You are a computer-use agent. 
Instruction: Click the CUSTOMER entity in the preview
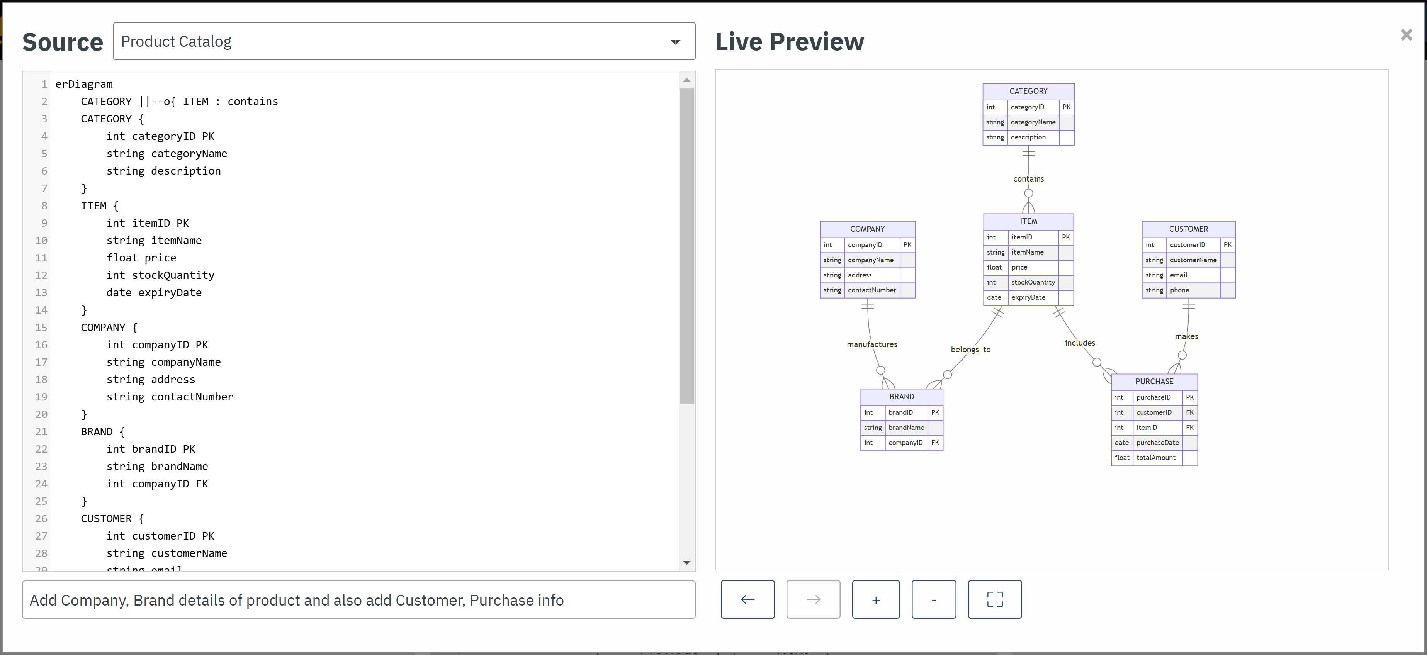pos(1189,229)
